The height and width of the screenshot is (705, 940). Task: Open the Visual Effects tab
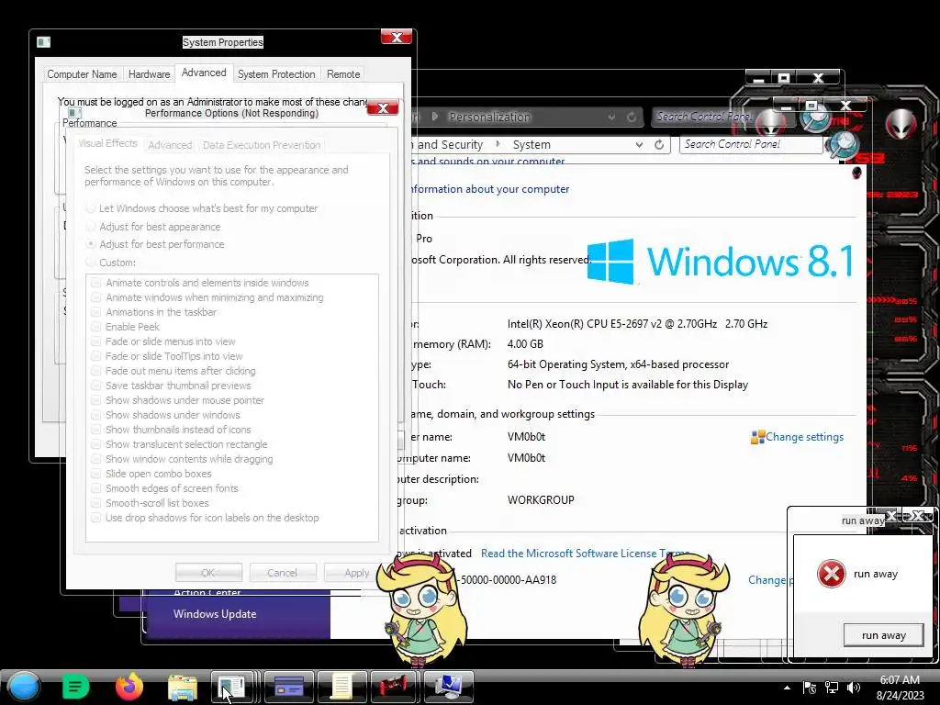[108, 143]
